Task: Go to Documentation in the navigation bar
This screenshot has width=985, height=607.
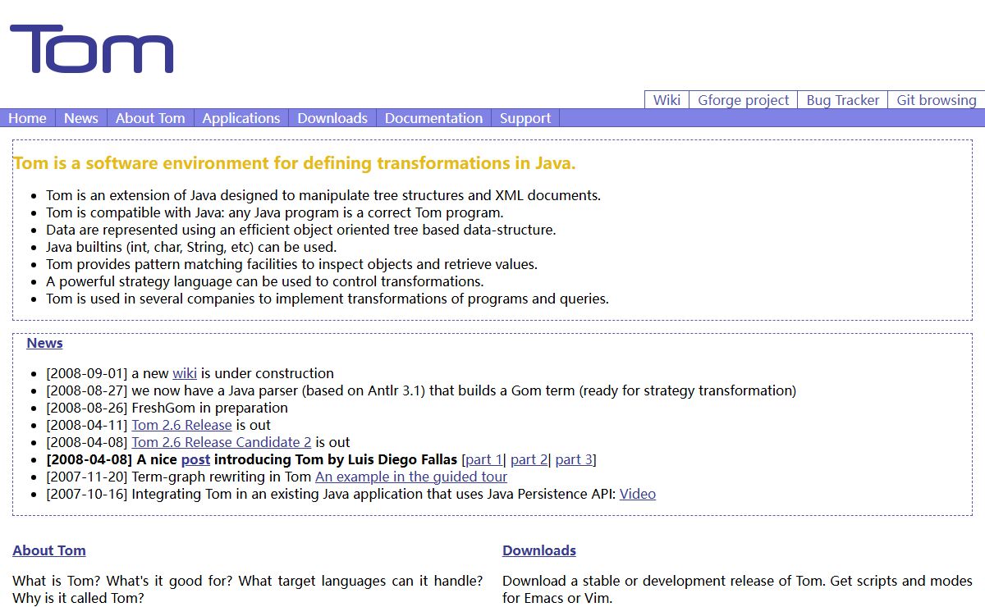Action: (433, 118)
